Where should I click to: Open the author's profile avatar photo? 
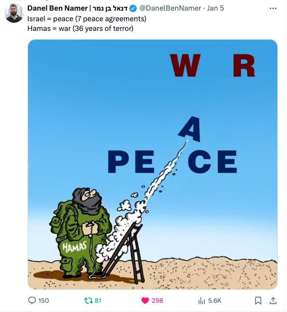14,13
